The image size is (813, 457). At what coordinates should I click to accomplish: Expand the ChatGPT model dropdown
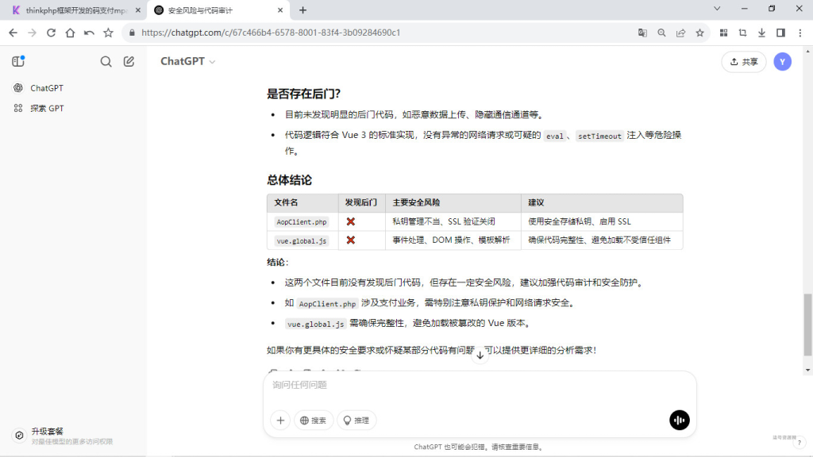[187, 61]
